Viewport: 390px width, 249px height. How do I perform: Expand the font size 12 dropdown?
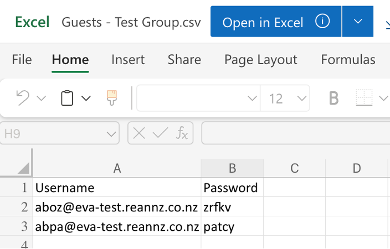click(x=302, y=98)
